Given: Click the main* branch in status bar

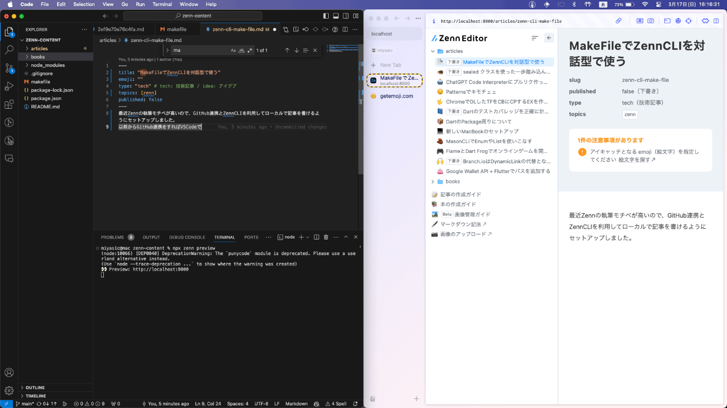Looking at the screenshot, I should pos(25,403).
